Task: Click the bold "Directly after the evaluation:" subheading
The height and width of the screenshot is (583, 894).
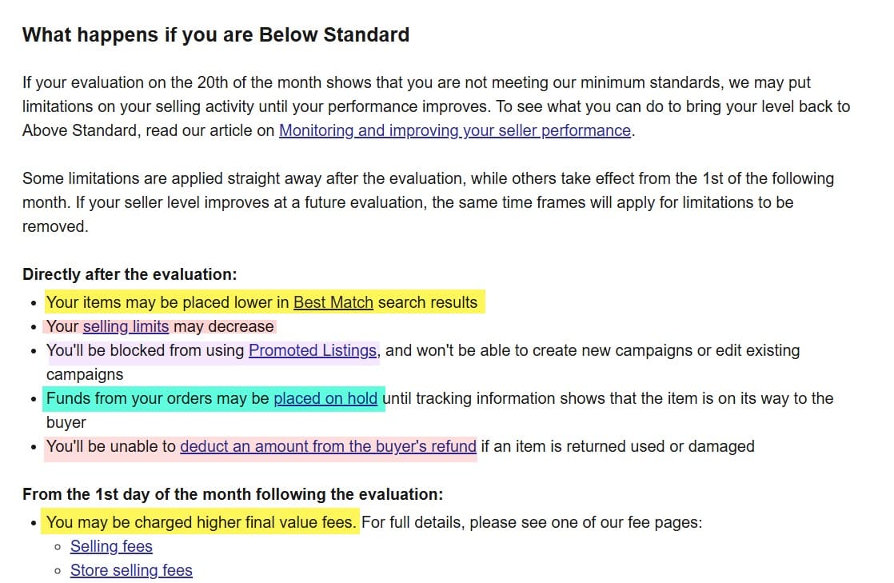Action: (130, 274)
